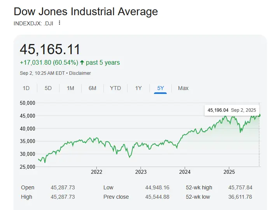The height and width of the screenshot is (210, 271).
Task: Open the Max range tab
Action: (x=183, y=88)
